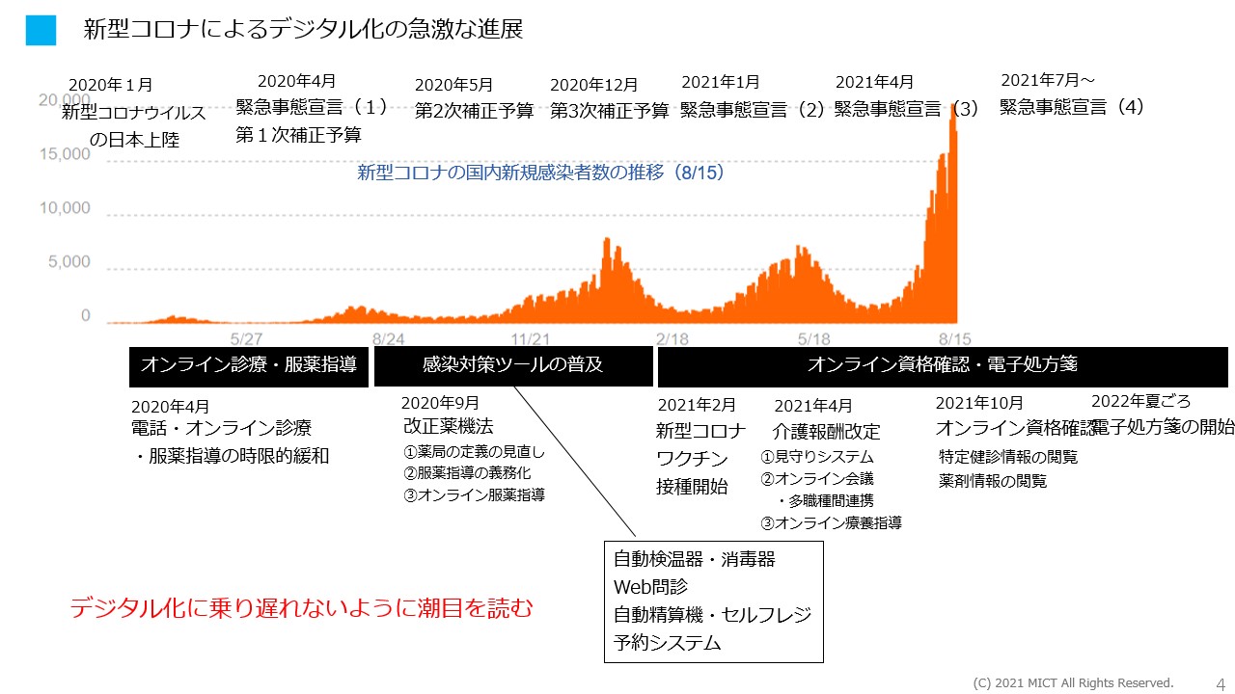The height and width of the screenshot is (694, 1235).
Task: Click '薬剤情報の閲覧' text under 2021年10月
Action: tap(992, 481)
